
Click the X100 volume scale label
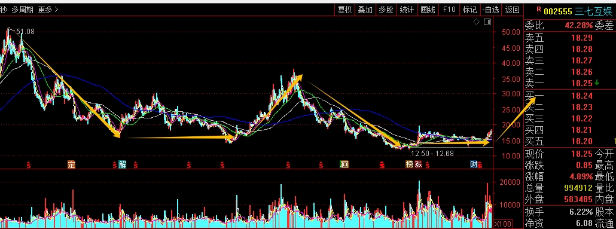coord(502,224)
